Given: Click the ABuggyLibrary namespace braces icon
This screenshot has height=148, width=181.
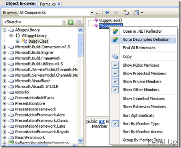Looking at the screenshot, I should tap(18, 36).
